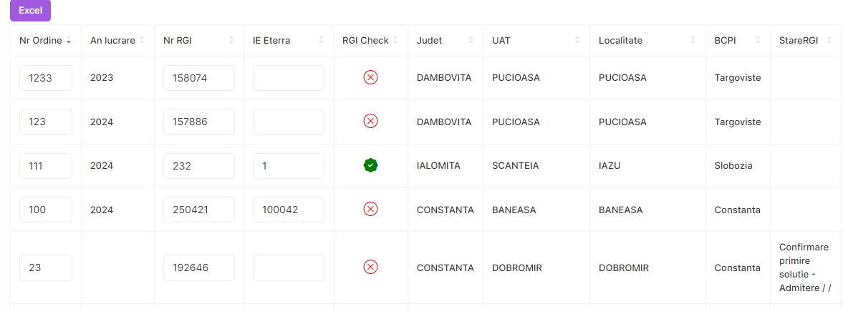Click red X icon for DOBROMIR row
Viewport: 843px width, 309px height.
pos(370,268)
